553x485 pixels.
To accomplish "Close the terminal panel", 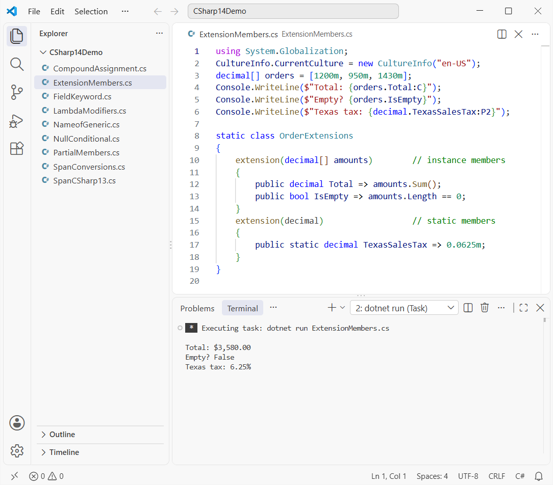I will [540, 308].
